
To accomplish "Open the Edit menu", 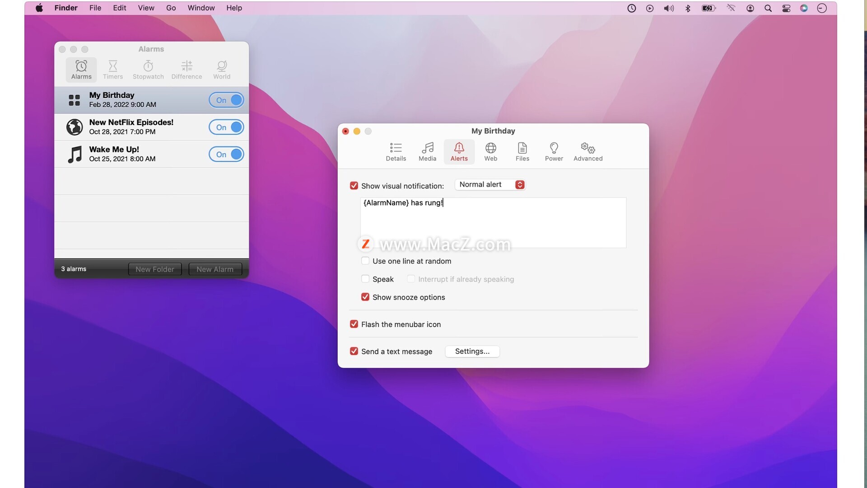I will click(120, 8).
